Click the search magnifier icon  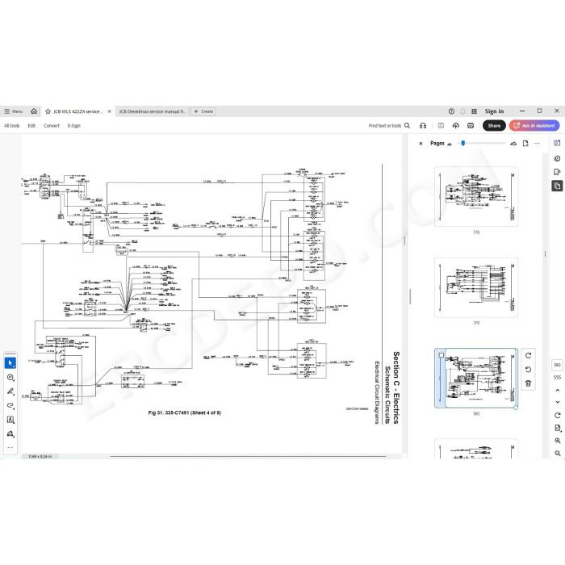(407, 125)
